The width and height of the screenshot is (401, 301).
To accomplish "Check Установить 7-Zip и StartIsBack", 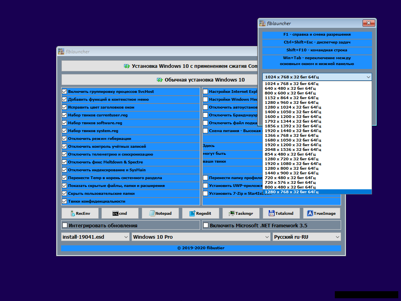I will coord(205,194).
